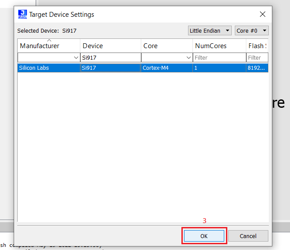This screenshot has height=250, width=290.
Task: Sort by NumCores column header
Action: 219,45
